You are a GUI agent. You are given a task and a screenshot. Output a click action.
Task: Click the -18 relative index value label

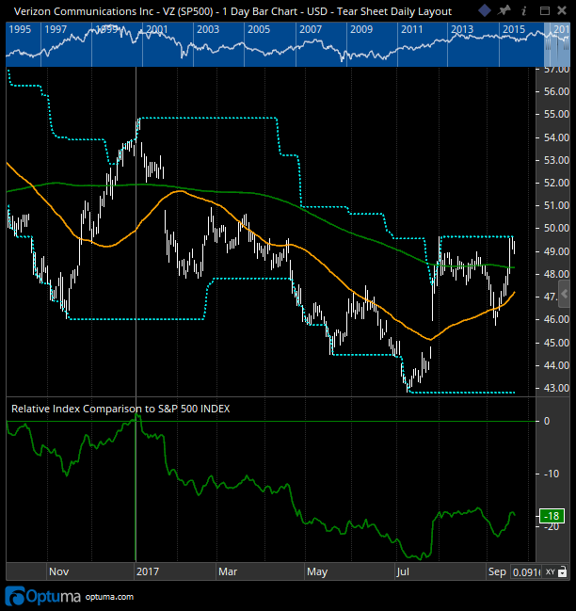tap(552, 516)
